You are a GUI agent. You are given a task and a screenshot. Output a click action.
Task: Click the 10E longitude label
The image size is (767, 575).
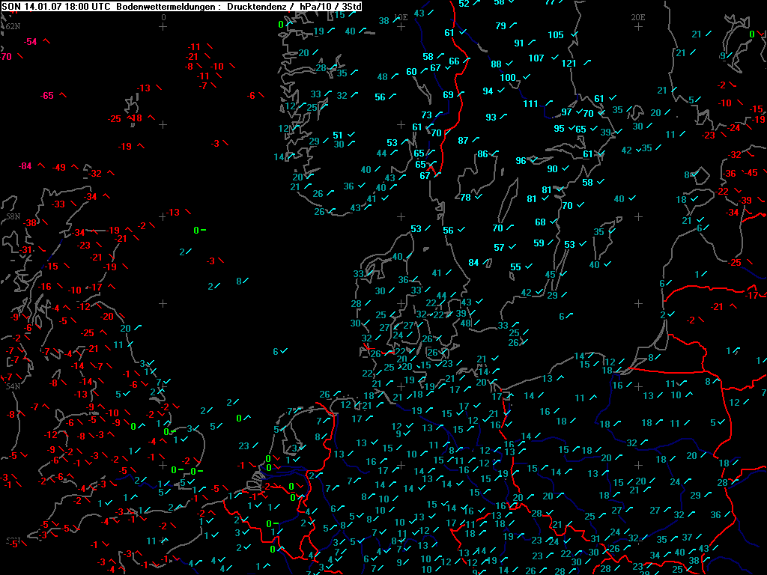[x=401, y=16]
